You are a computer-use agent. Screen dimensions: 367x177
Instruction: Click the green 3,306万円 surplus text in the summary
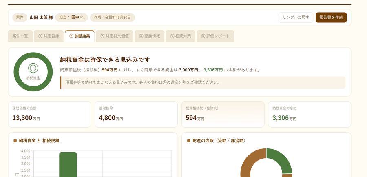[x=213, y=70]
